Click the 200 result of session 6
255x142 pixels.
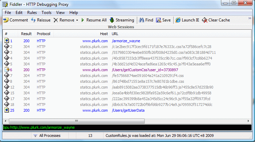(x=26, y=70)
